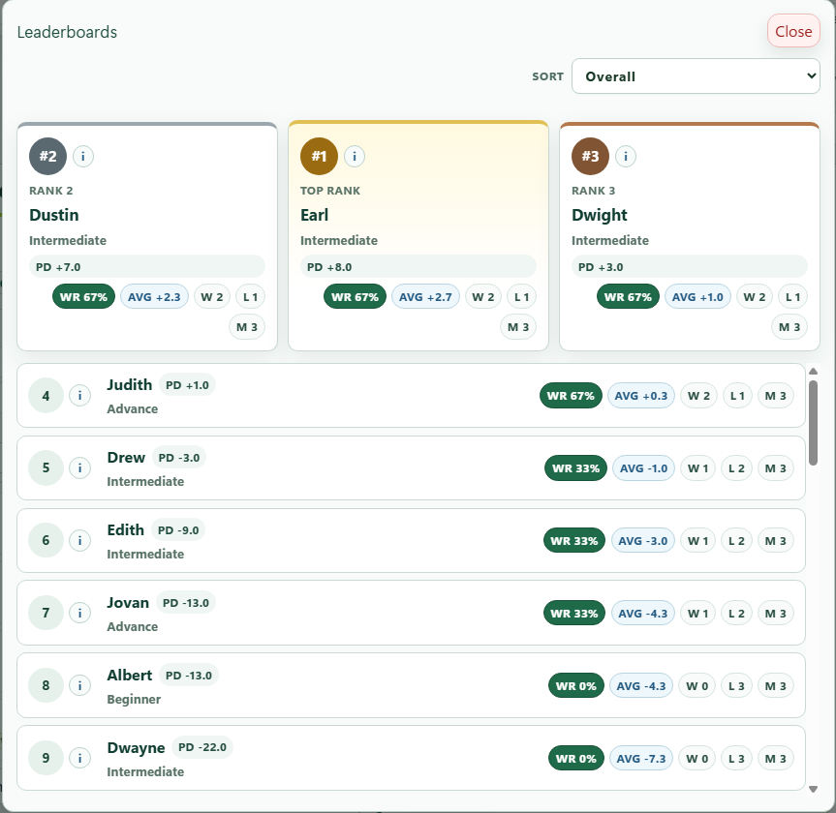Click Judith's PD +1.0 pill
Image resolution: width=836 pixels, height=813 pixels.
click(x=187, y=384)
